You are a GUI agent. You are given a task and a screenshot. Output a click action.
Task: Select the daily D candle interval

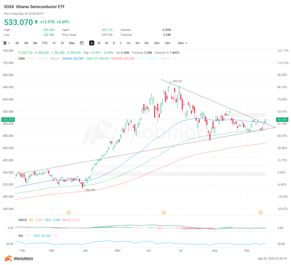click(x=91, y=43)
